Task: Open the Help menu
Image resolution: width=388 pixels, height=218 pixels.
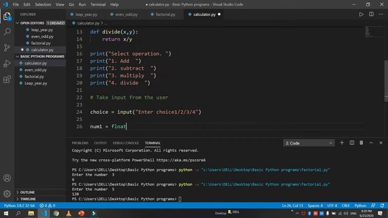Action: click(115, 4)
